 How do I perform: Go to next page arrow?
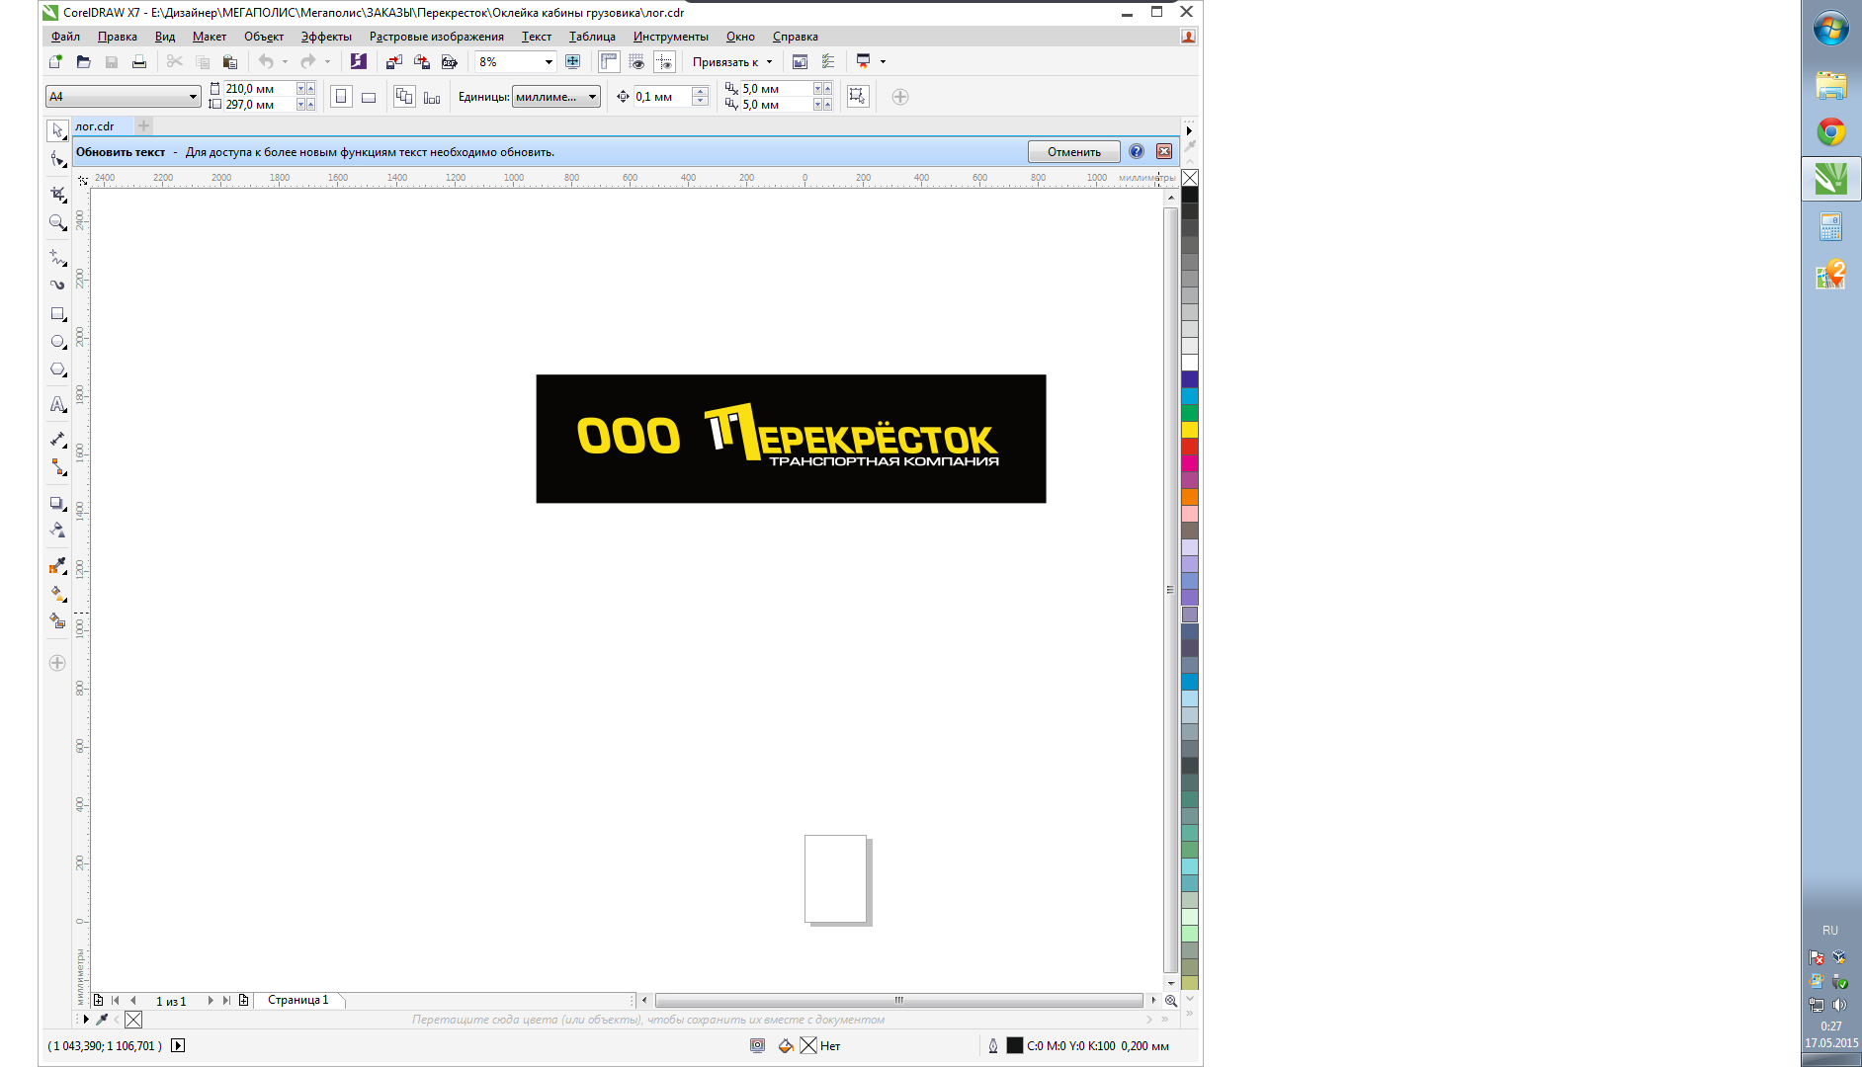[x=210, y=1000]
